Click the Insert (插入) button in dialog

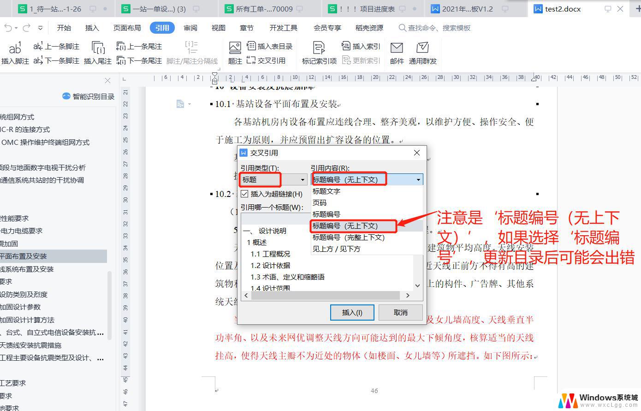(x=352, y=312)
